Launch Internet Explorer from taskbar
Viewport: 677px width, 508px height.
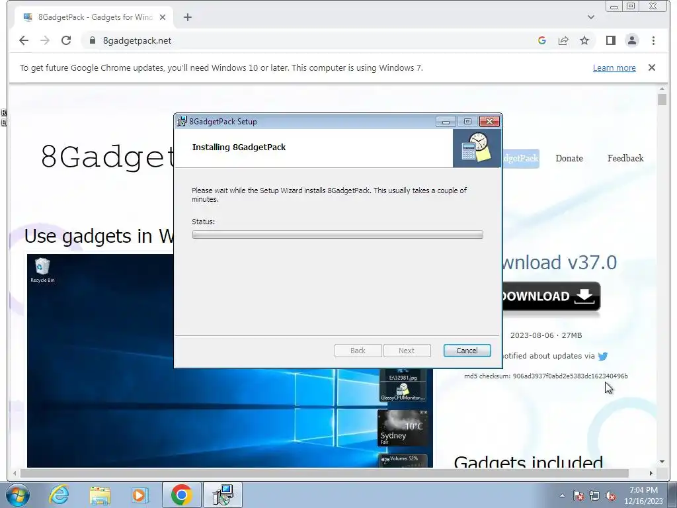(59, 495)
